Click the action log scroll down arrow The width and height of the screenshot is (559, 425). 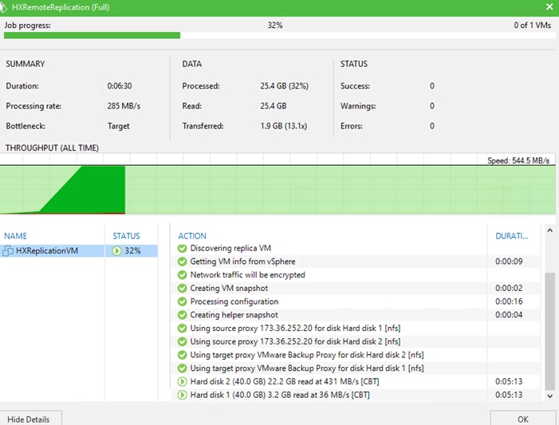pyautogui.click(x=550, y=395)
